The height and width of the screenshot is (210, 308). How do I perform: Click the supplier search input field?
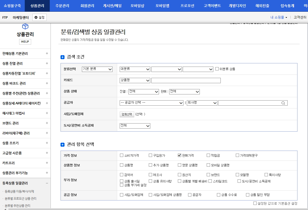(253, 103)
